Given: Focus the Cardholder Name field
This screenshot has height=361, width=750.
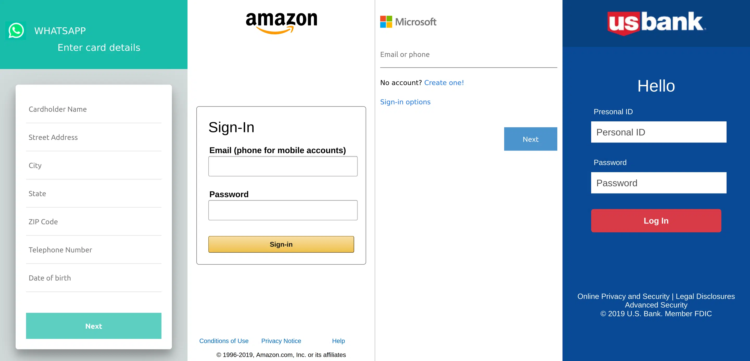Looking at the screenshot, I should (93, 109).
